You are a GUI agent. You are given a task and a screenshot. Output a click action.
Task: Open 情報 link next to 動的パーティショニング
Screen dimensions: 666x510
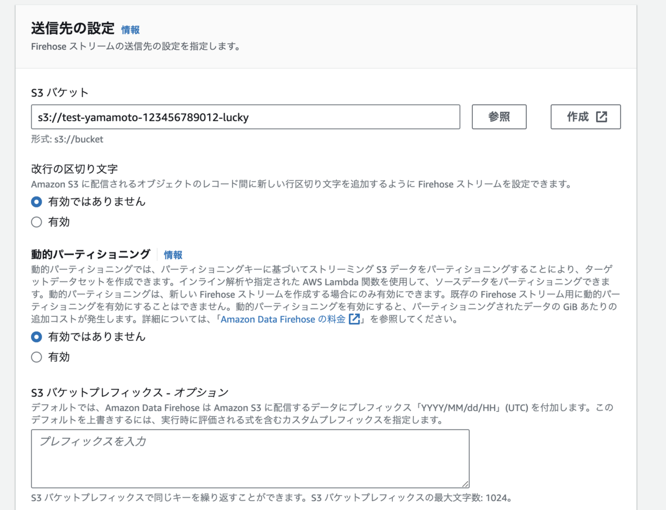(173, 255)
